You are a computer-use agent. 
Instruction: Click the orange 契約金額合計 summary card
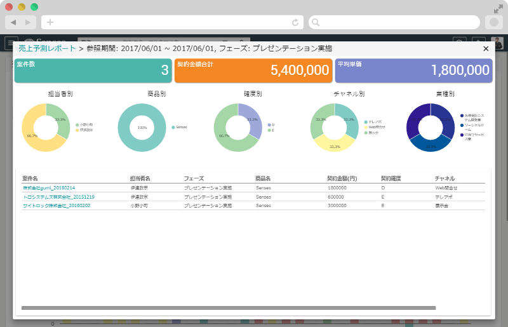(x=253, y=70)
